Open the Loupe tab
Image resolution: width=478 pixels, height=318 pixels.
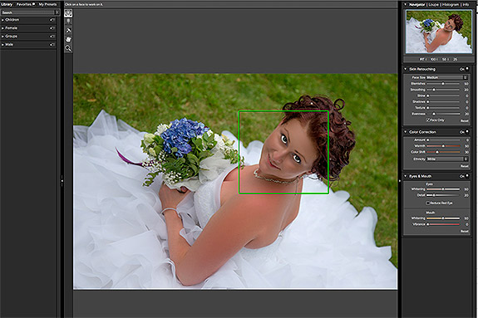point(434,5)
